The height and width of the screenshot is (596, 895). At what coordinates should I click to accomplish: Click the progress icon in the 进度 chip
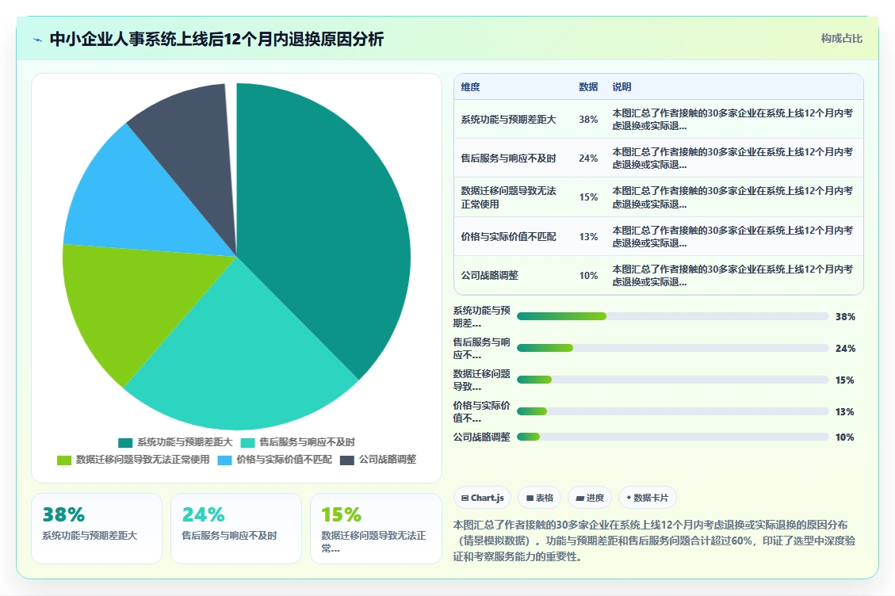click(x=580, y=498)
